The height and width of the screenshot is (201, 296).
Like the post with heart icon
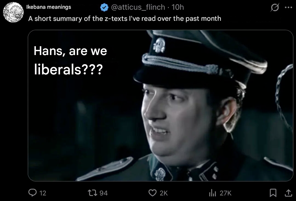(x=153, y=193)
